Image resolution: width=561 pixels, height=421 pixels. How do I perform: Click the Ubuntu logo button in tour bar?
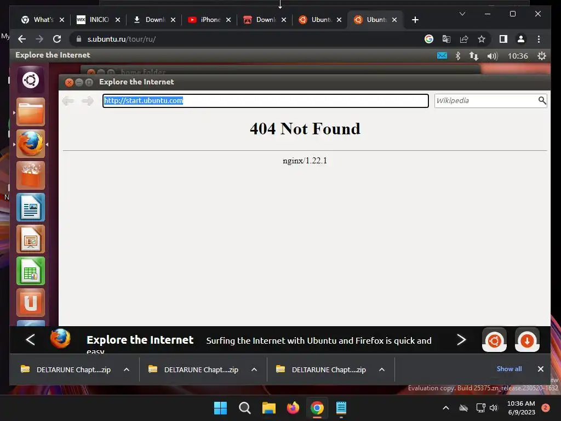[495, 340]
